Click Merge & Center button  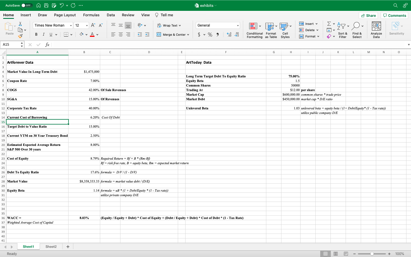point(173,35)
